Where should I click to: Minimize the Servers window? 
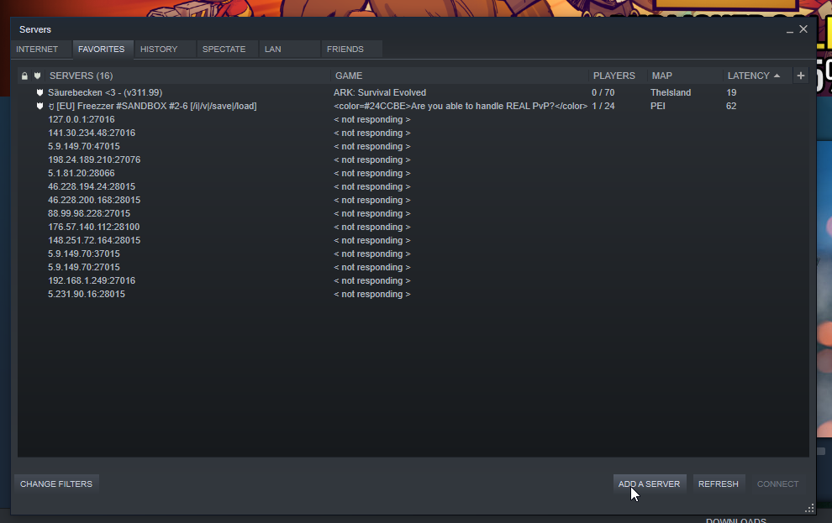(x=789, y=29)
